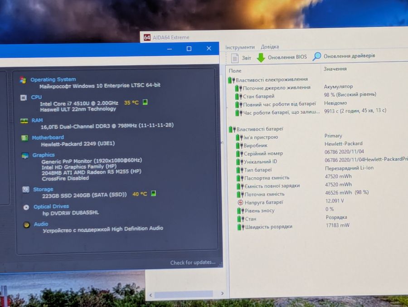Click value 9913 с (2 годин, 45 хв, 13 с)
This screenshot has height=307, width=408.
[355, 111]
